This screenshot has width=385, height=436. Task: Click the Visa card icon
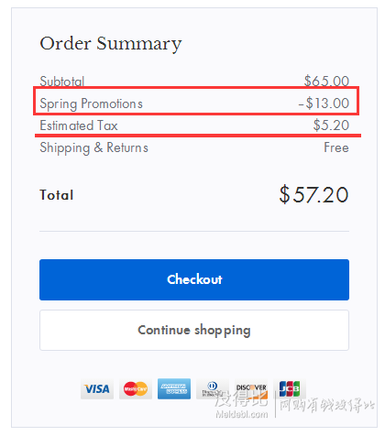(x=97, y=388)
